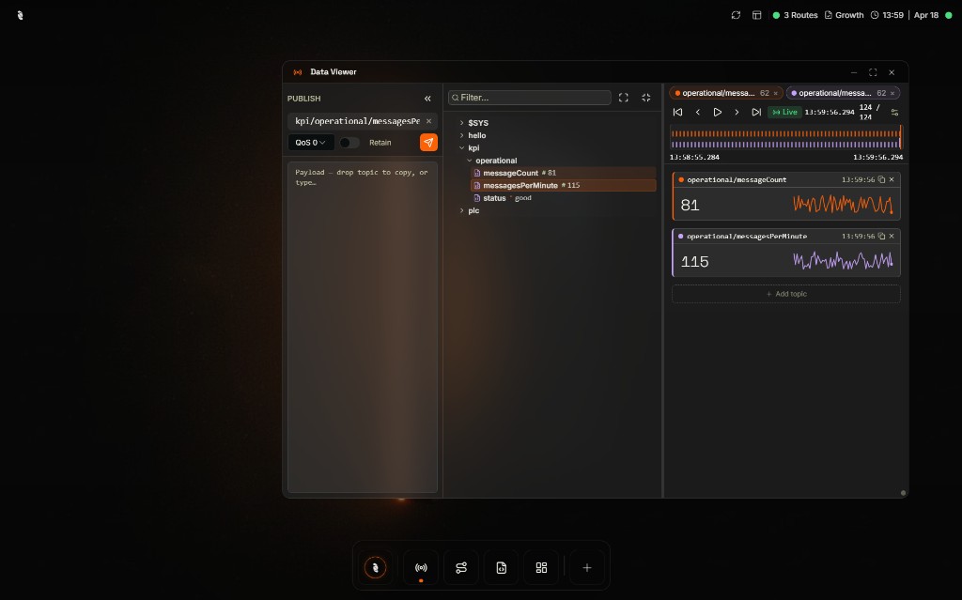962x600 pixels.
Task: Open the QoS 0 dropdown
Action: pos(310,143)
